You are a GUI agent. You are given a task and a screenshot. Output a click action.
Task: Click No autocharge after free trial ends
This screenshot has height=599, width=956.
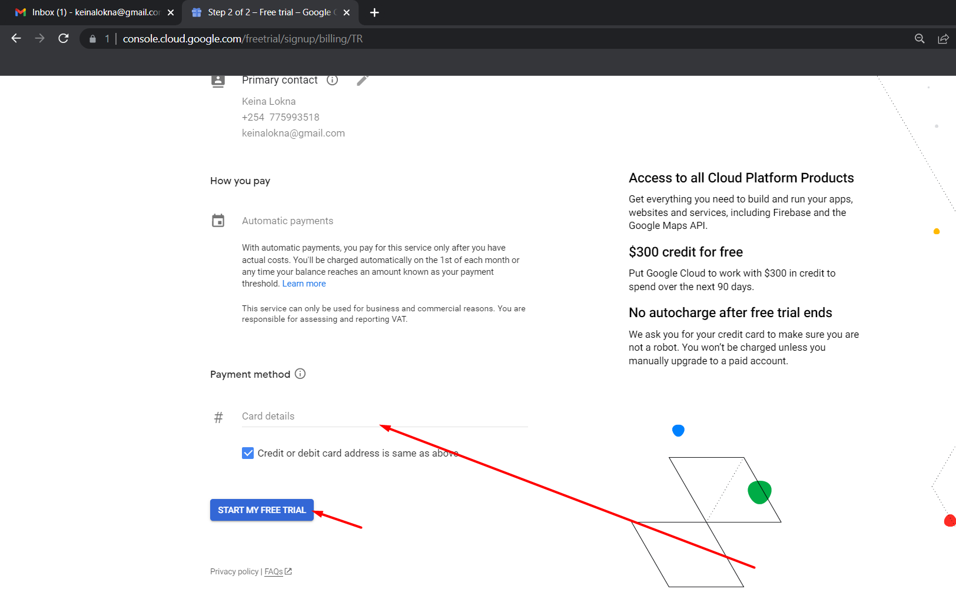pos(731,312)
